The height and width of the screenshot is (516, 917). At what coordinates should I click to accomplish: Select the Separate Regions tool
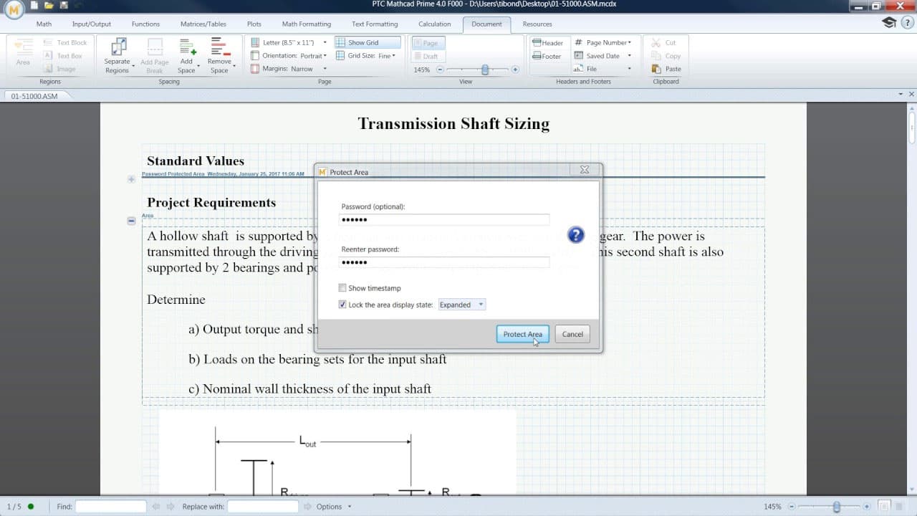point(117,54)
